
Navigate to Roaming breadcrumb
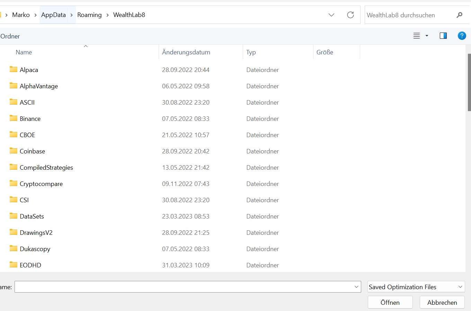tap(89, 15)
